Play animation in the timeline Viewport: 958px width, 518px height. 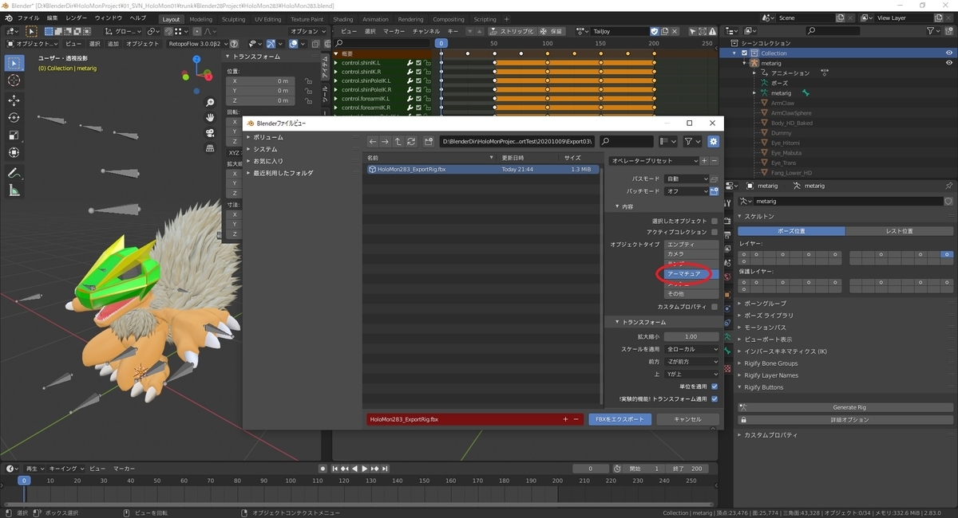tap(365, 469)
